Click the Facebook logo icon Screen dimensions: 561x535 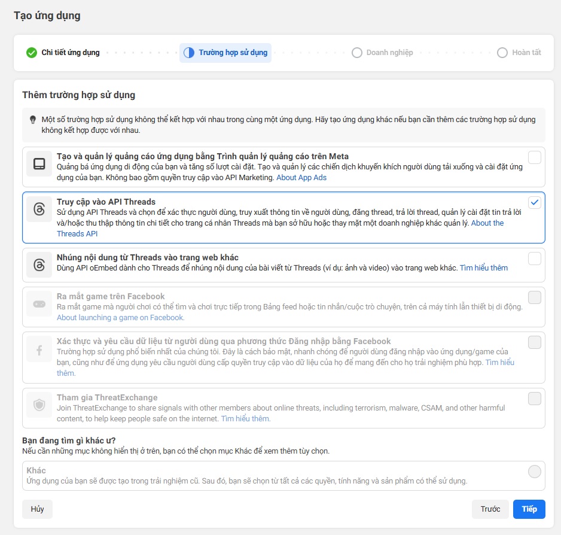click(x=39, y=349)
